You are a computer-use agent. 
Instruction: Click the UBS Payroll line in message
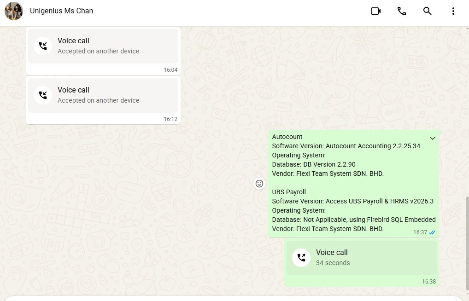(289, 192)
